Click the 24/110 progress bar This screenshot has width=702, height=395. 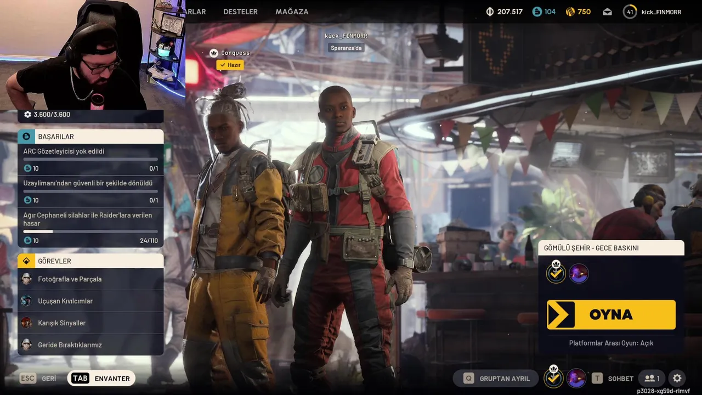pyautogui.click(x=90, y=232)
